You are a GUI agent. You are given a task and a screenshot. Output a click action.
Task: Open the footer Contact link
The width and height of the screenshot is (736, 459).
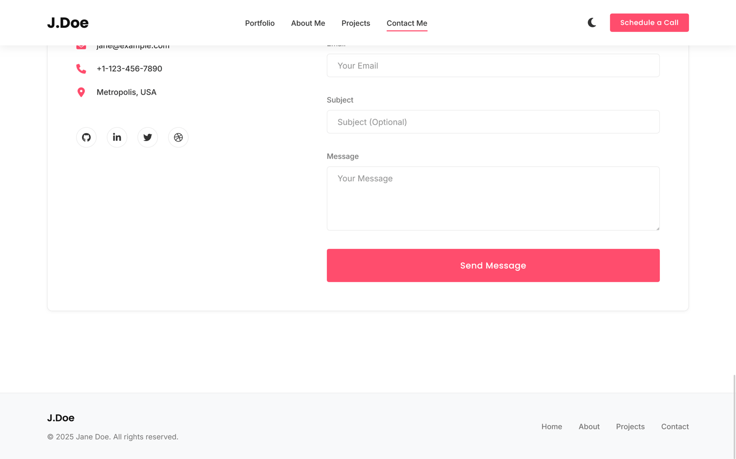(x=675, y=427)
